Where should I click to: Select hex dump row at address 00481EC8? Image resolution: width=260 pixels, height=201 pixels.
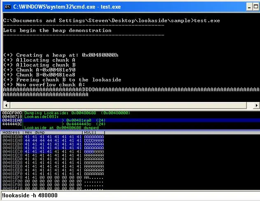(53, 155)
